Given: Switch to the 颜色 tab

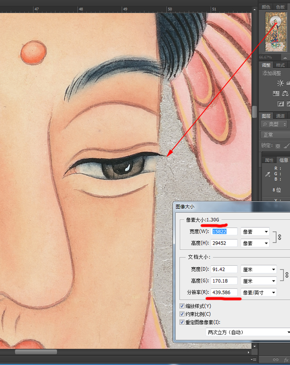Looking at the screenshot, I should (x=266, y=7).
